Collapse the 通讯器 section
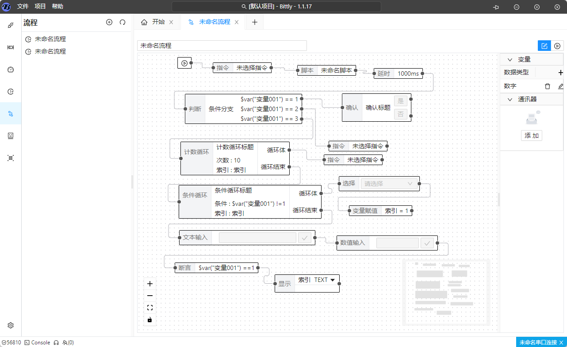The height and width of the screenshot is (347, 567). [510, 100]
